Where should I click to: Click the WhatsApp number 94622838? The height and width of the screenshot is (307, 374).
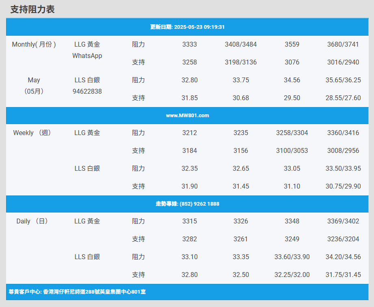point(87,92)
